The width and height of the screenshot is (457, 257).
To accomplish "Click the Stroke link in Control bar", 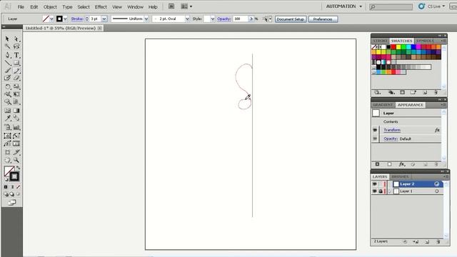I will [x=77, y=19].
